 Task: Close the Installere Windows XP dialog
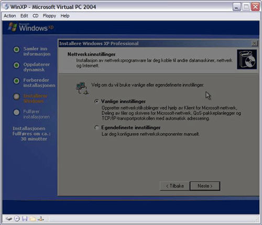pyautogui.click(x=255, y=43)
